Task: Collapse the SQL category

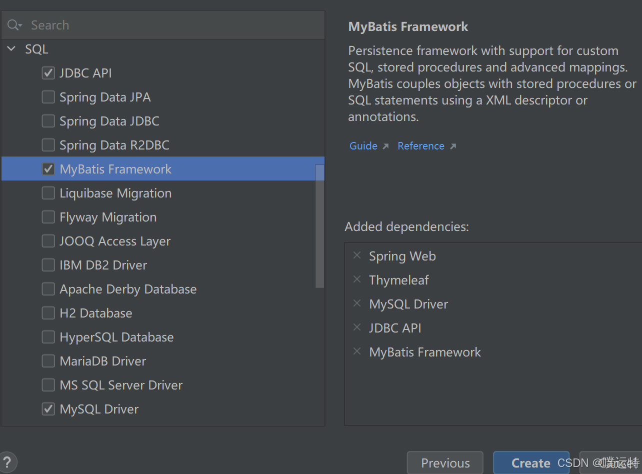Action: coord(11,49)
